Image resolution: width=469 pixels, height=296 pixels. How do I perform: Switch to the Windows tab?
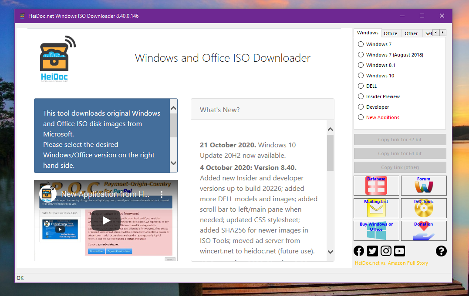[x=368, y=33]
